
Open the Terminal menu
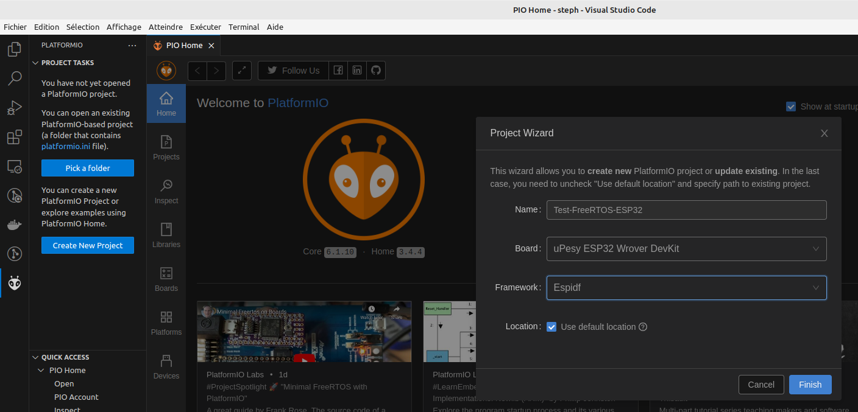[243, 27]
